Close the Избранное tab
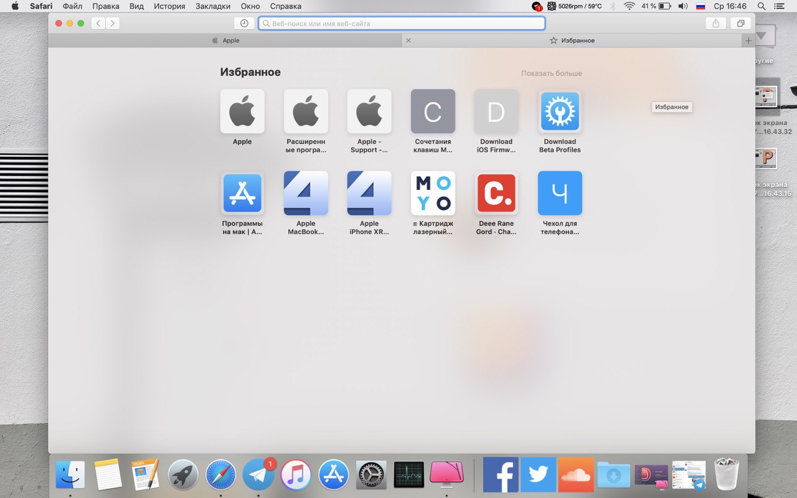 pyautogui.click(x=408, y=40)
